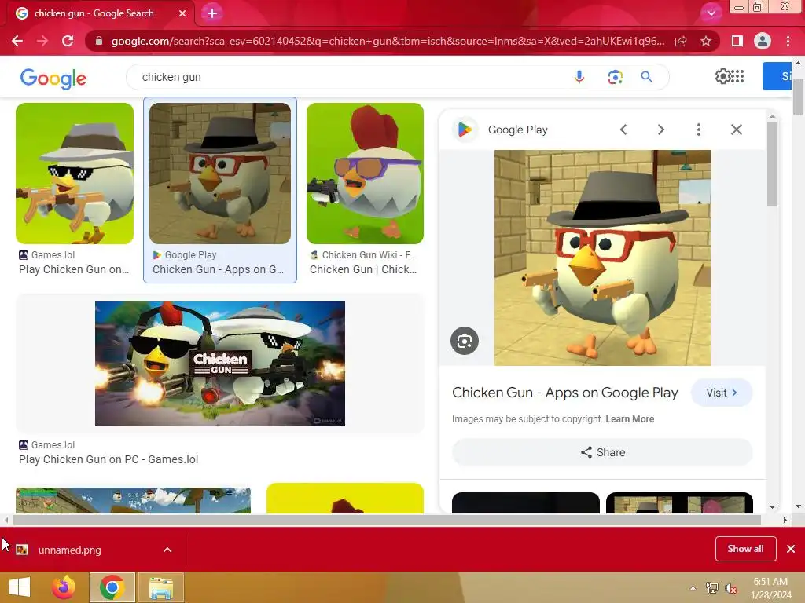
Task: Click the URL address bar
Action: click(388, 41)
